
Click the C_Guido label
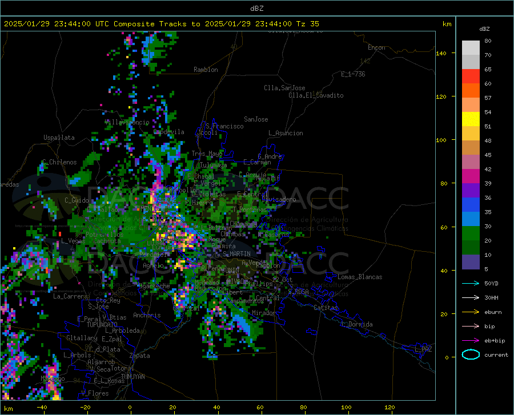[x=77, y=200]
